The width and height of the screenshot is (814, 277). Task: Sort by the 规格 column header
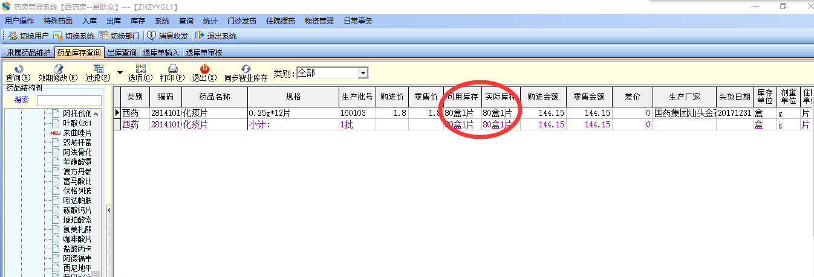[293, 97]
